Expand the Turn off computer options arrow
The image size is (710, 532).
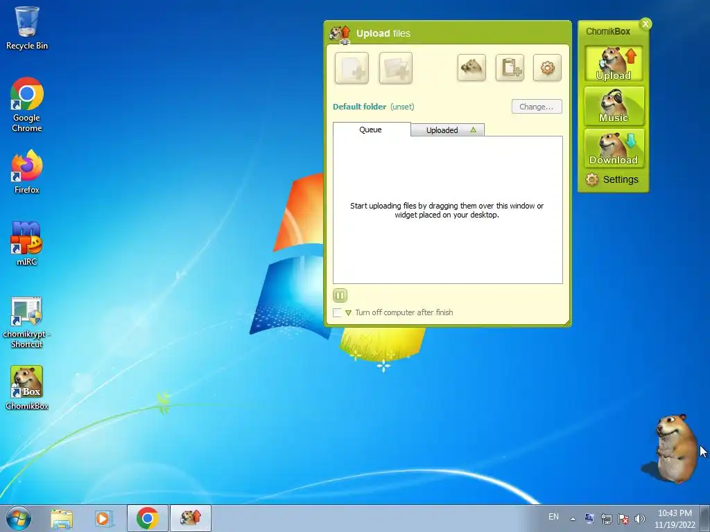pos(348,312)
